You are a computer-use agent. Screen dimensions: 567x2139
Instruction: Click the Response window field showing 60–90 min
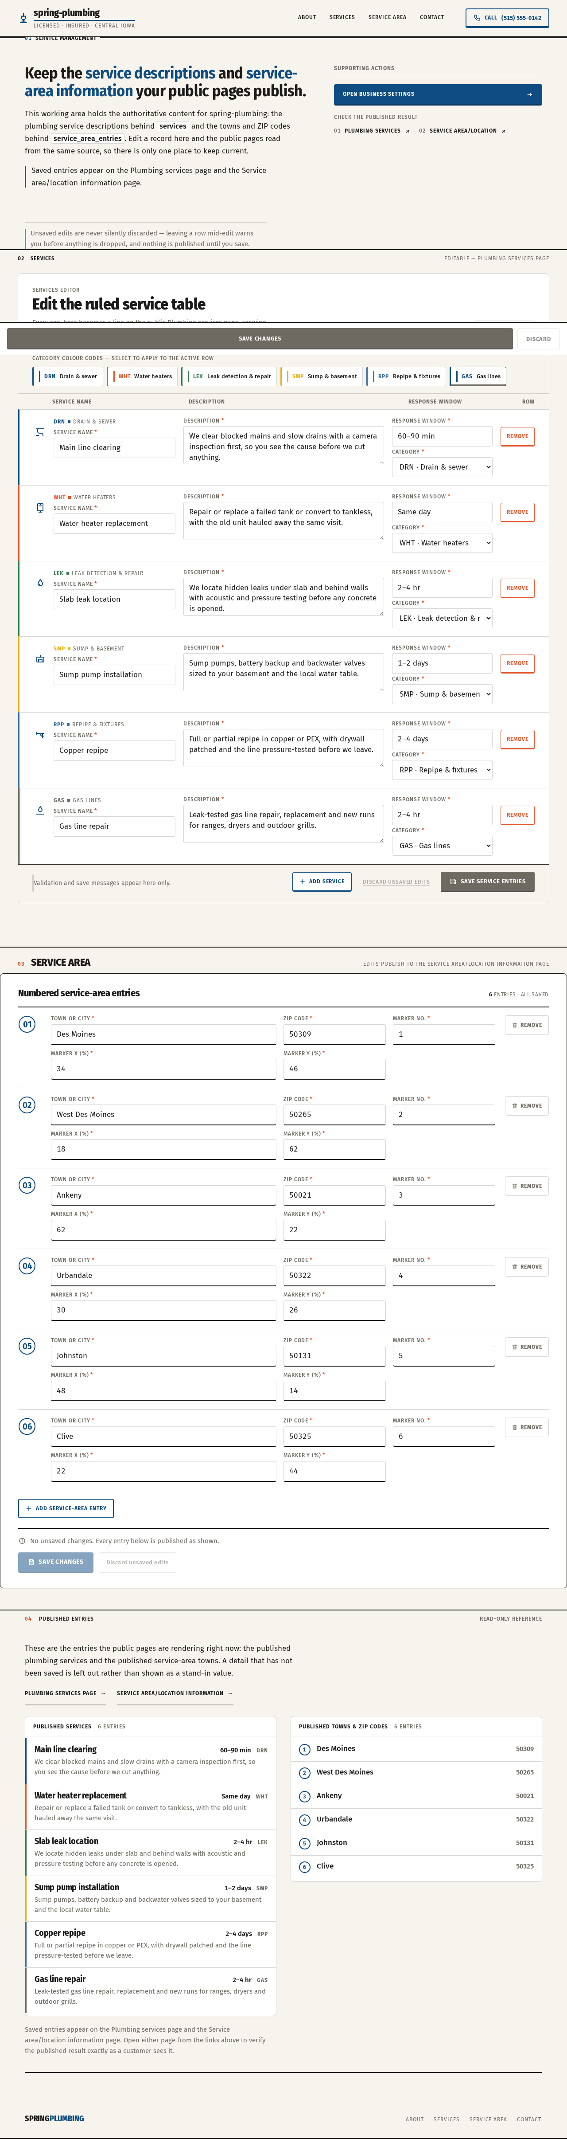(442, 436)
